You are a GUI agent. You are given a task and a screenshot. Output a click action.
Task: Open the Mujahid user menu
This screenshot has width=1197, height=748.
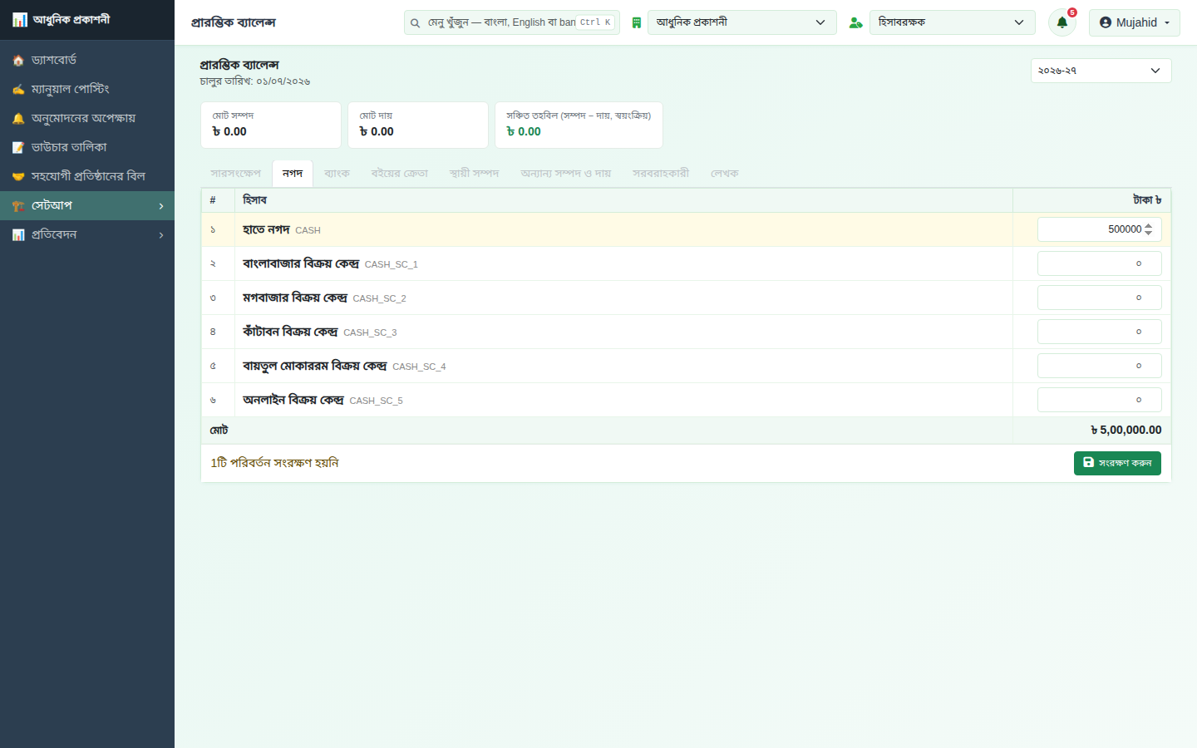(1135, 22)
